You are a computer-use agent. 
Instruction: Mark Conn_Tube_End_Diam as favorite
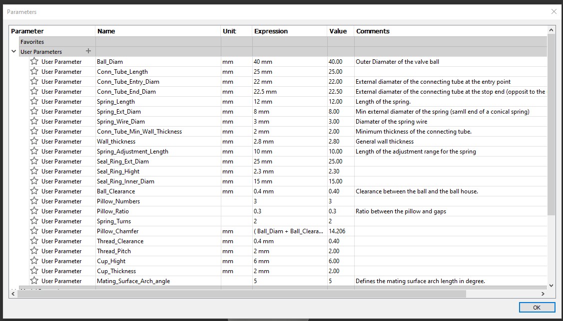tap(34, 91)
